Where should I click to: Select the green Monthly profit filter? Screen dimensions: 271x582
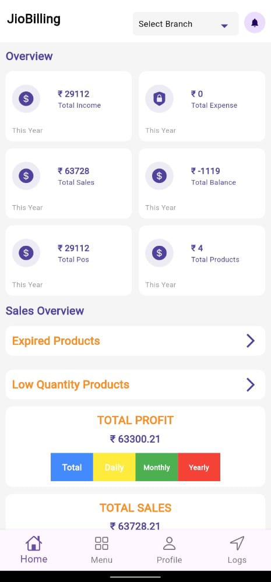pos(157,467)
